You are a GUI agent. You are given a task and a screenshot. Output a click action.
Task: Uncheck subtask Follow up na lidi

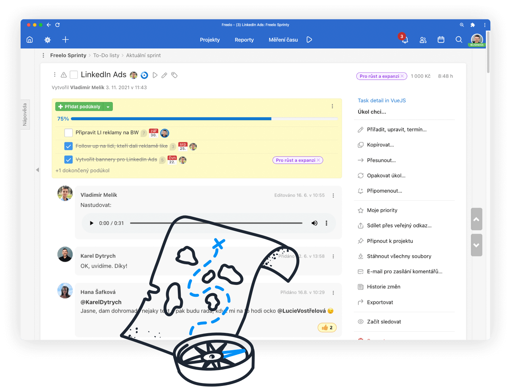[x=68, y=146]
